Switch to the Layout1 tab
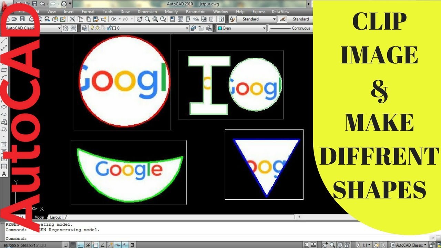 coord(57,217)
